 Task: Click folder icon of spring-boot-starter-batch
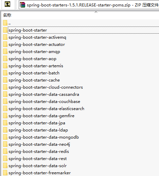[x=5, y=73]
